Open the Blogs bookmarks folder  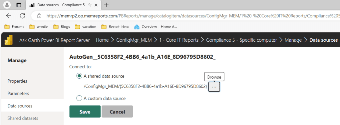point(62,27)
